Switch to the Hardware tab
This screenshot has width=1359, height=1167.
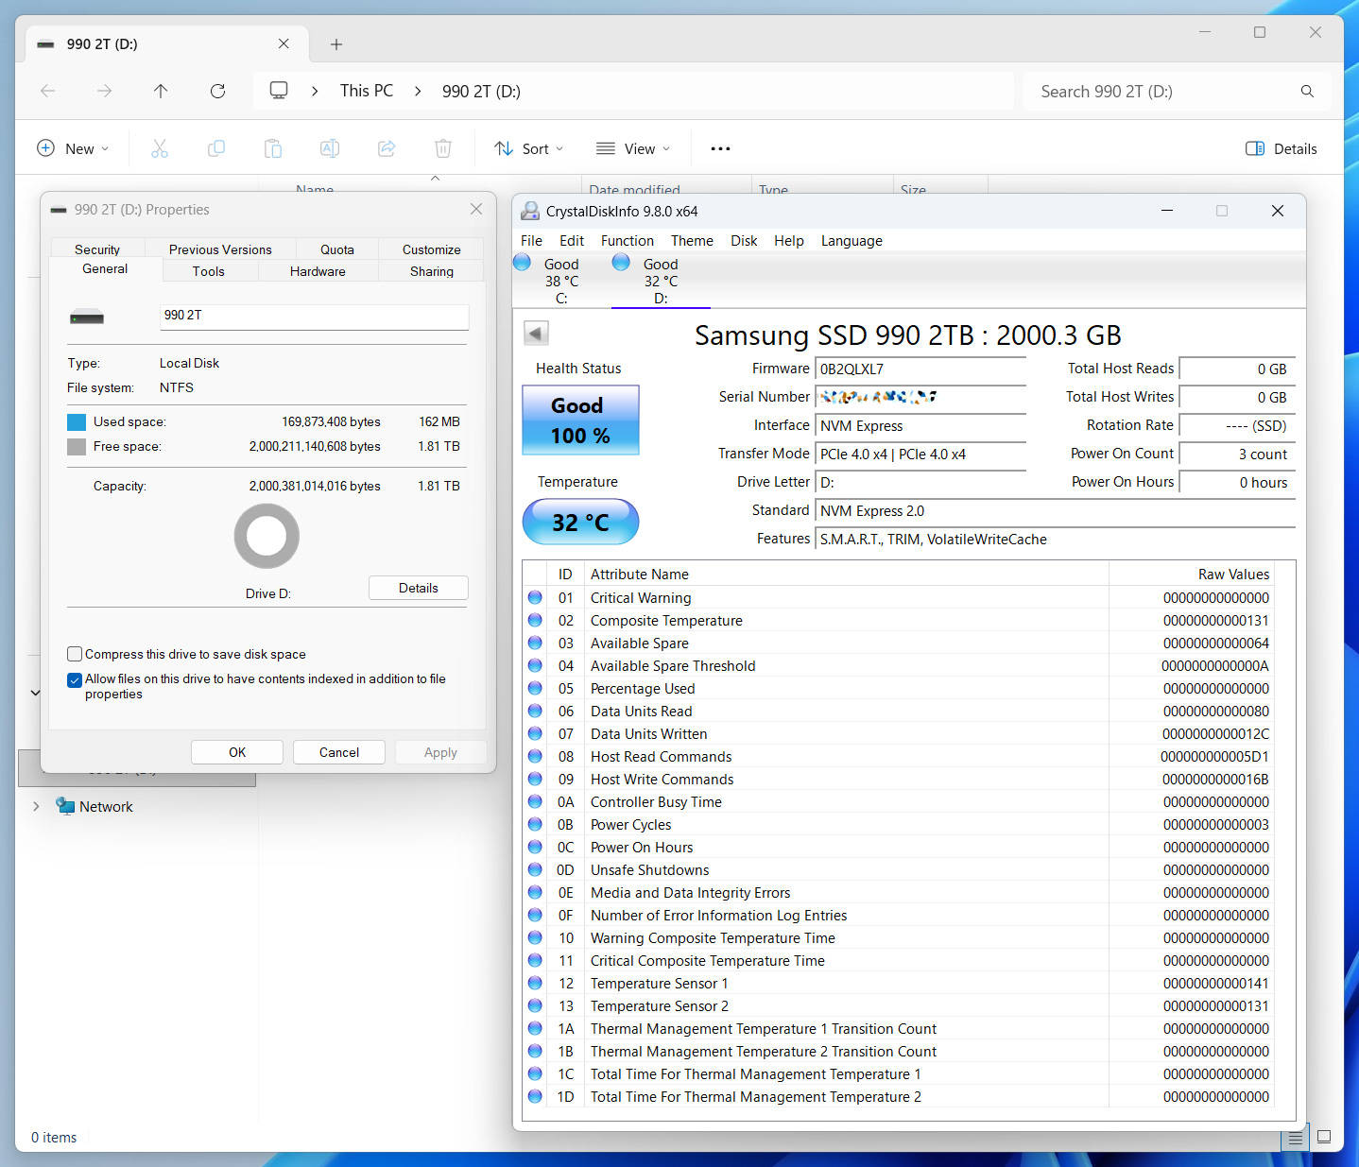tap(318, 271)
